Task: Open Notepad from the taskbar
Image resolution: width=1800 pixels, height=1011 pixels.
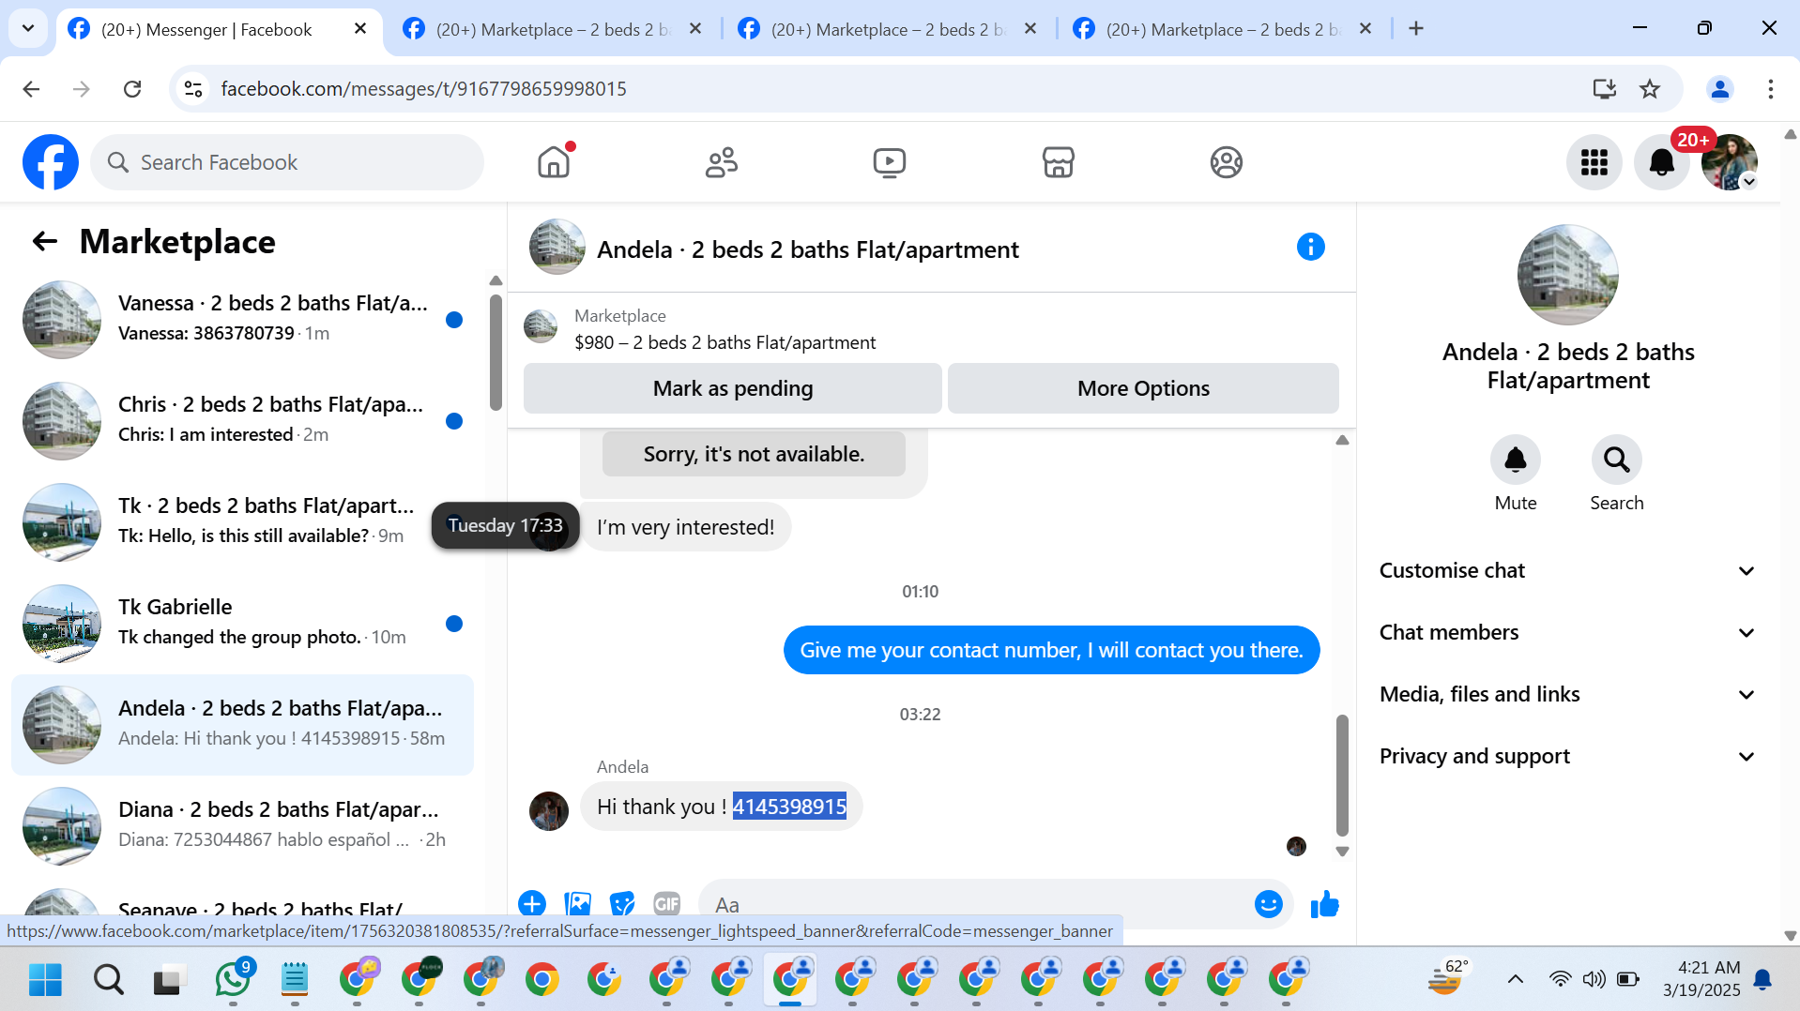Action: coord(295,979)
